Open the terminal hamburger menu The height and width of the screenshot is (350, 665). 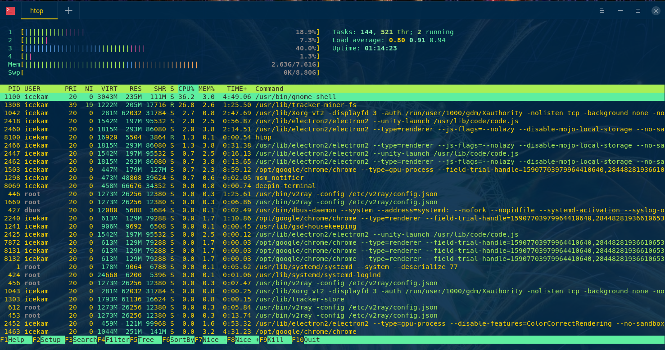[x=602, y=10]
